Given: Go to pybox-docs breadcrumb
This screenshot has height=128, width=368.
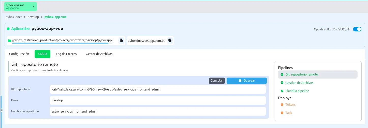Looking at the screenshot, I should pos(14,17).
